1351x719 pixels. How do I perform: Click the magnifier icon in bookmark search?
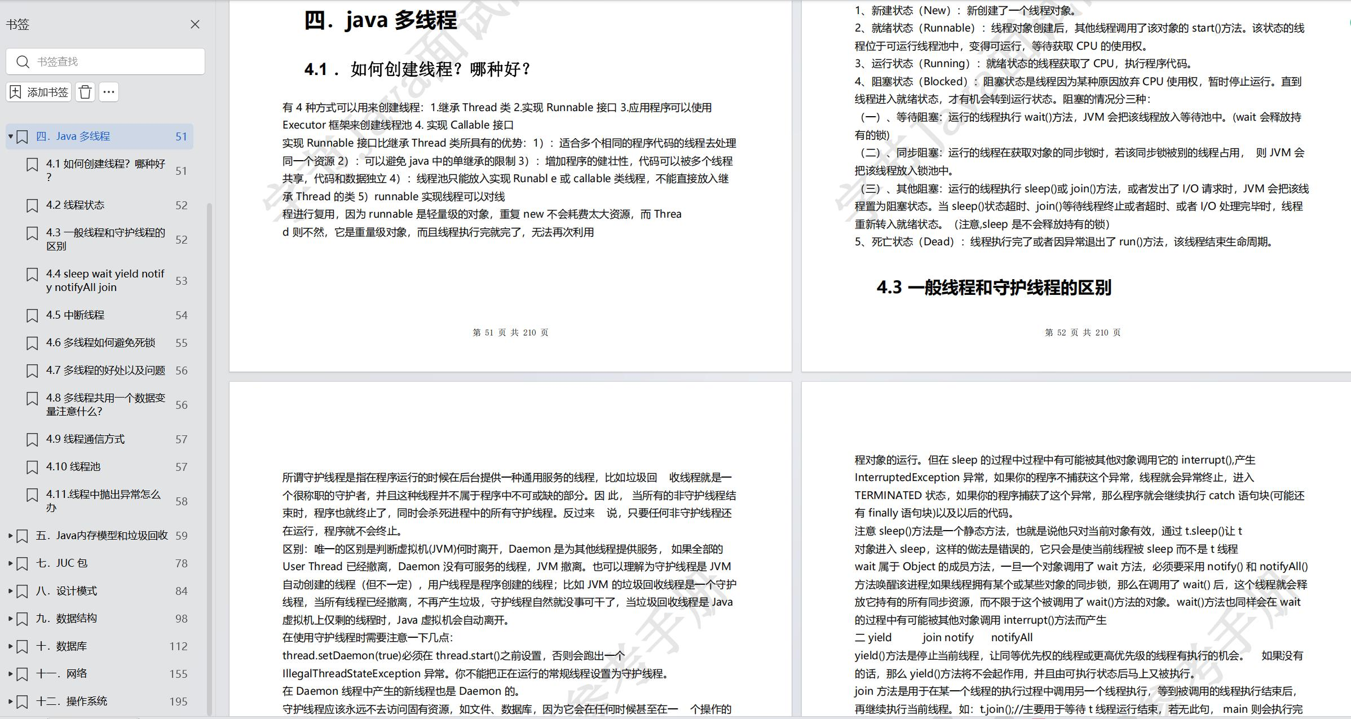click(23, 61)
